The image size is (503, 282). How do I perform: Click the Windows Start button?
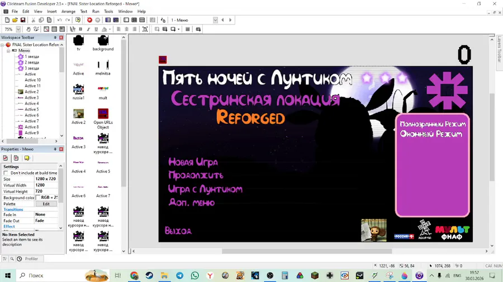(x=8, y=275)
